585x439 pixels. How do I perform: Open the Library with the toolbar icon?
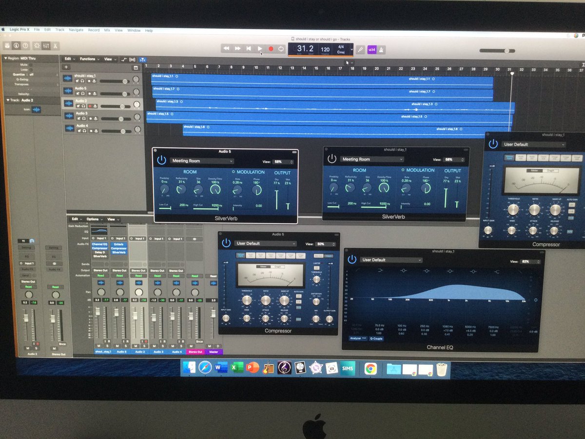tap(8, 46)
